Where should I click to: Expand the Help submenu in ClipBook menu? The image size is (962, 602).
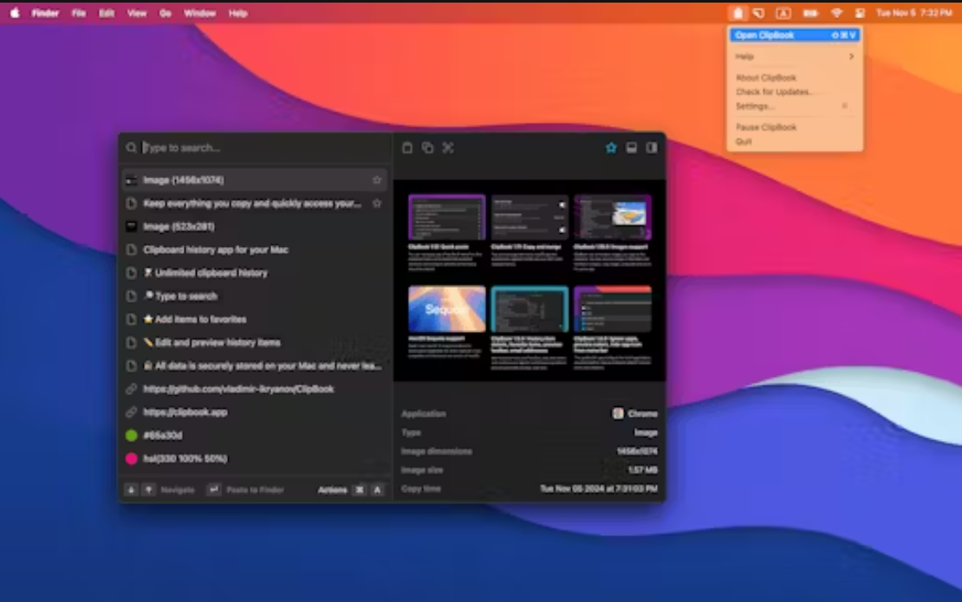click(x=795, y=56)
